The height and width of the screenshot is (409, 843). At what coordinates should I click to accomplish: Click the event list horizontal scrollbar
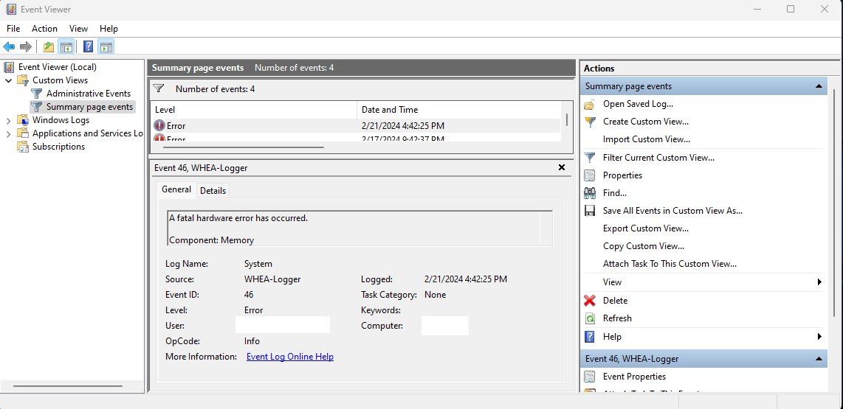(244, 147)
